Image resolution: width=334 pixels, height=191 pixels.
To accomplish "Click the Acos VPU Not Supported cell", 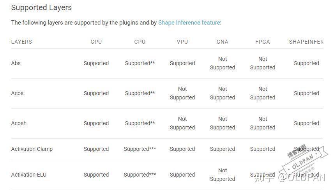I will (182, 93).
